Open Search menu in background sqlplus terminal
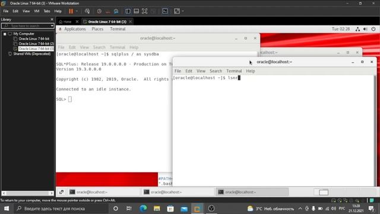Image resolution: width=380 pixels, height=214 pixels. 99,48
